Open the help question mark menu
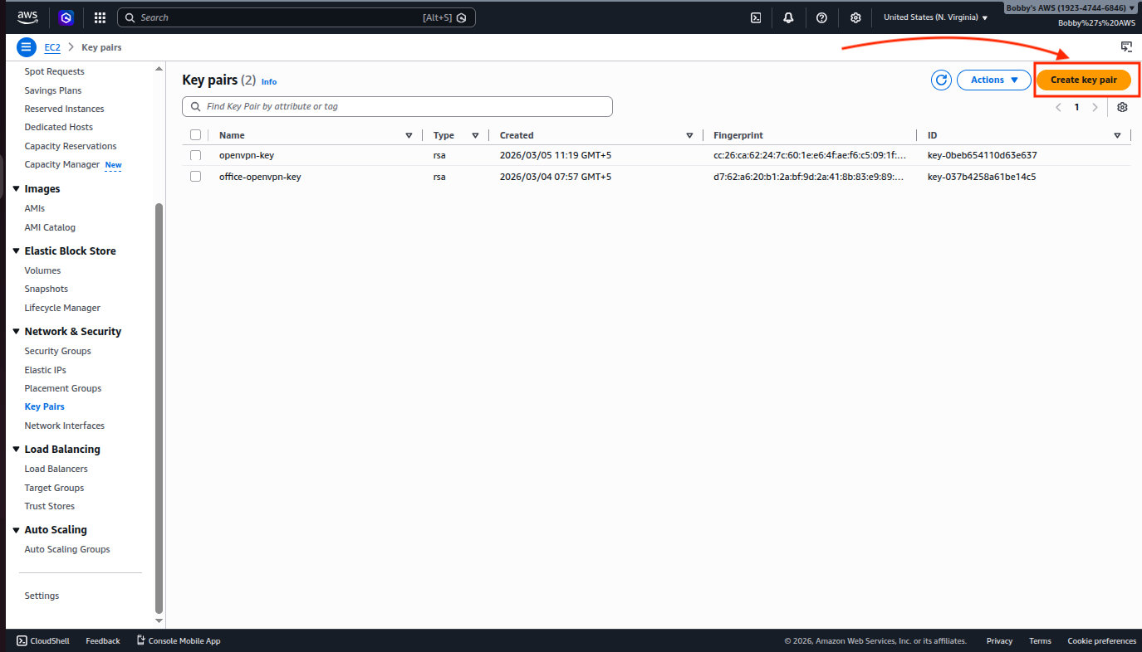The height and width of the screenshot is (652, 1142). [821, 17]
